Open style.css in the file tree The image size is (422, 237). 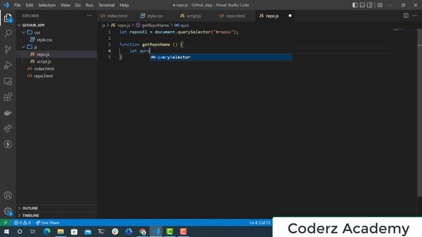(44, 39)
